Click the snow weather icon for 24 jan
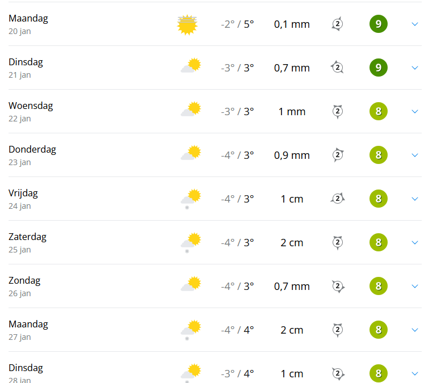The height and width of the screenshot is (383, 441). 191,199
